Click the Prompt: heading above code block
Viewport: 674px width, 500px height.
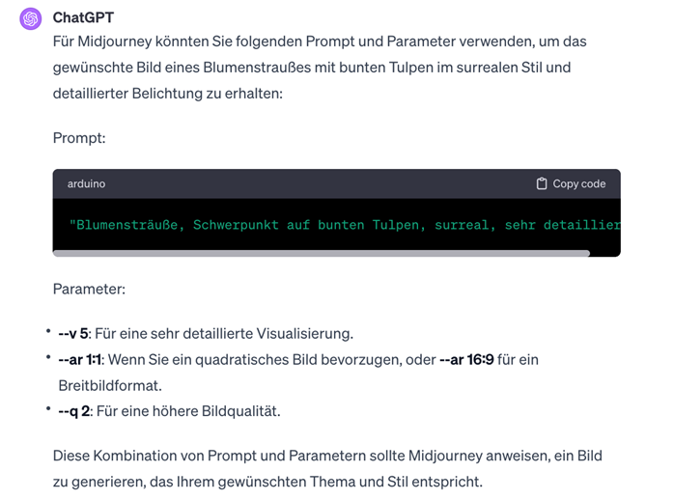pyautogui.click(x=79, y=138)
